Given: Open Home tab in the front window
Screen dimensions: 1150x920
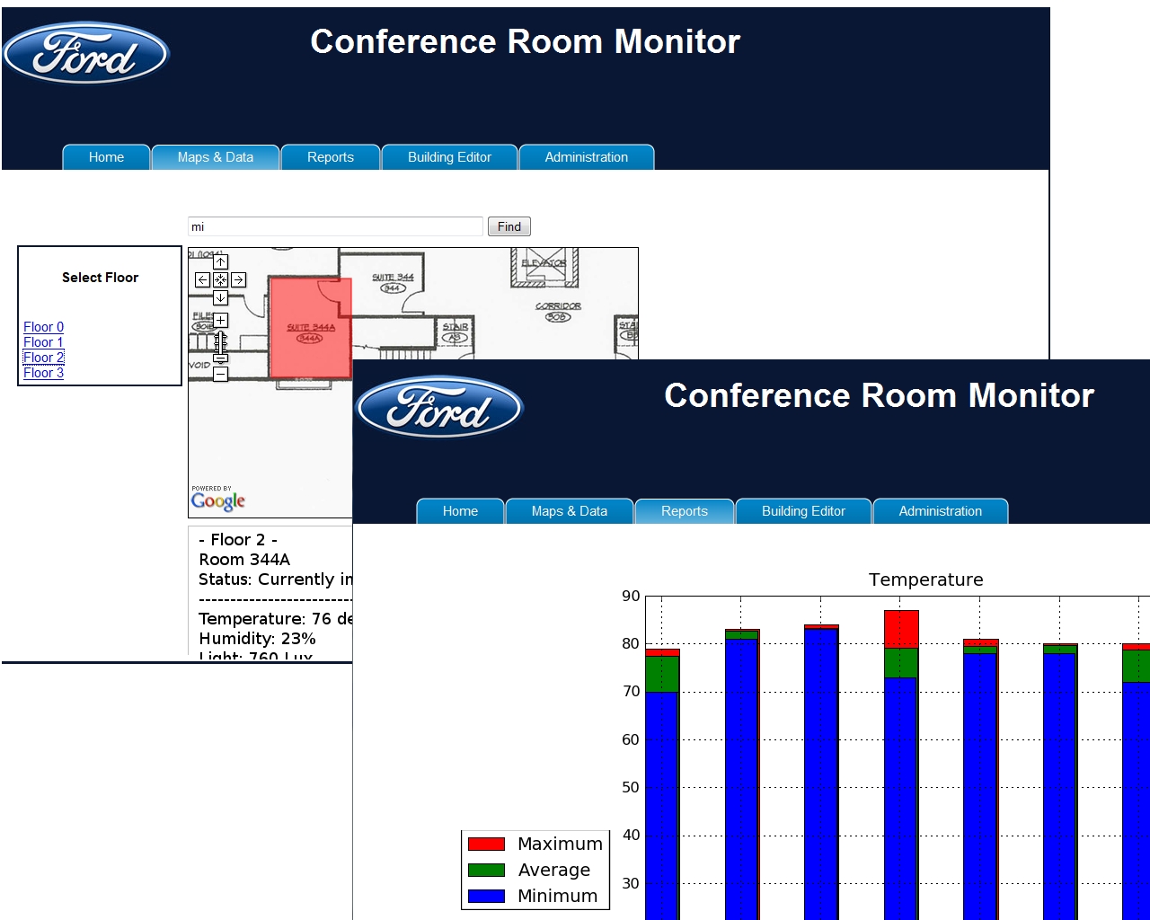Looking at the screenshot, I should 460,511.
